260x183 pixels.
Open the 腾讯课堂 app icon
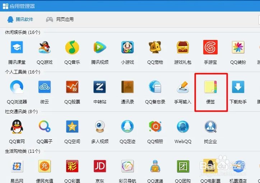17,47
